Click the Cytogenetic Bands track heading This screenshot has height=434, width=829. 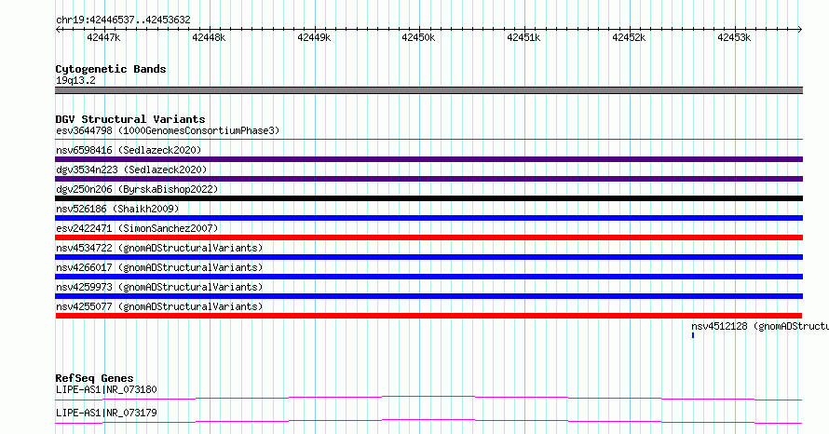[111, 69]
